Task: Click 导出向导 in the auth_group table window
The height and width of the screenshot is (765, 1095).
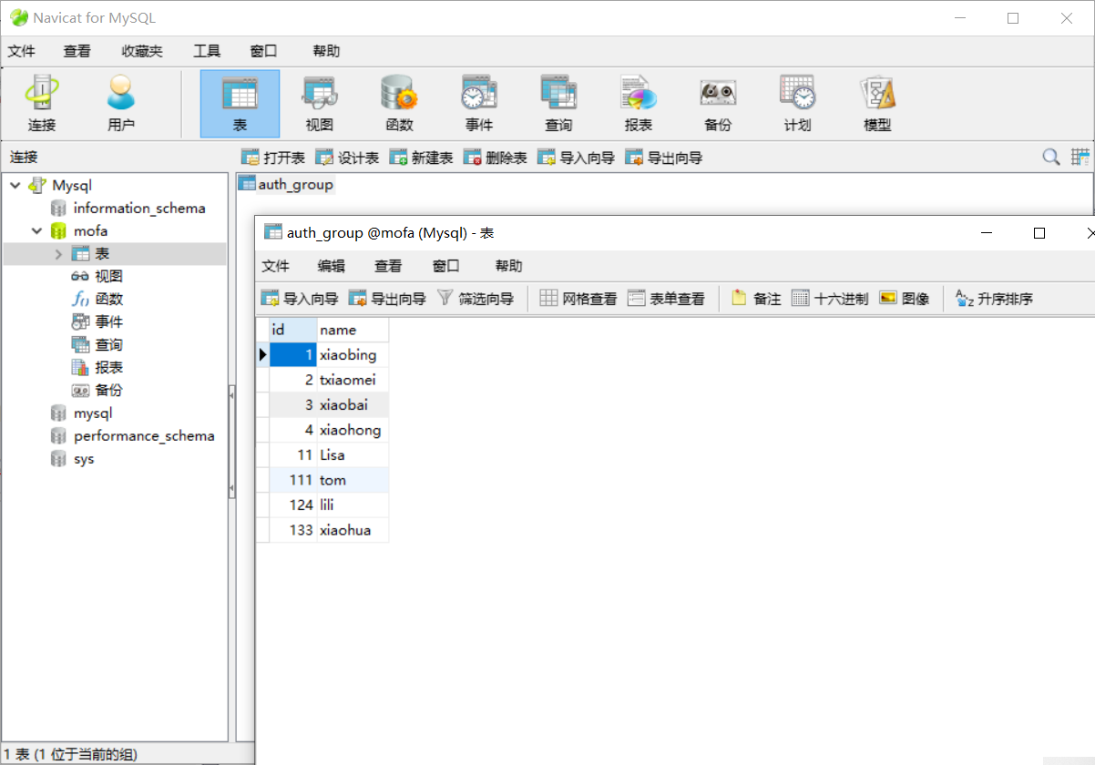Action: click(x=387, y=298)
